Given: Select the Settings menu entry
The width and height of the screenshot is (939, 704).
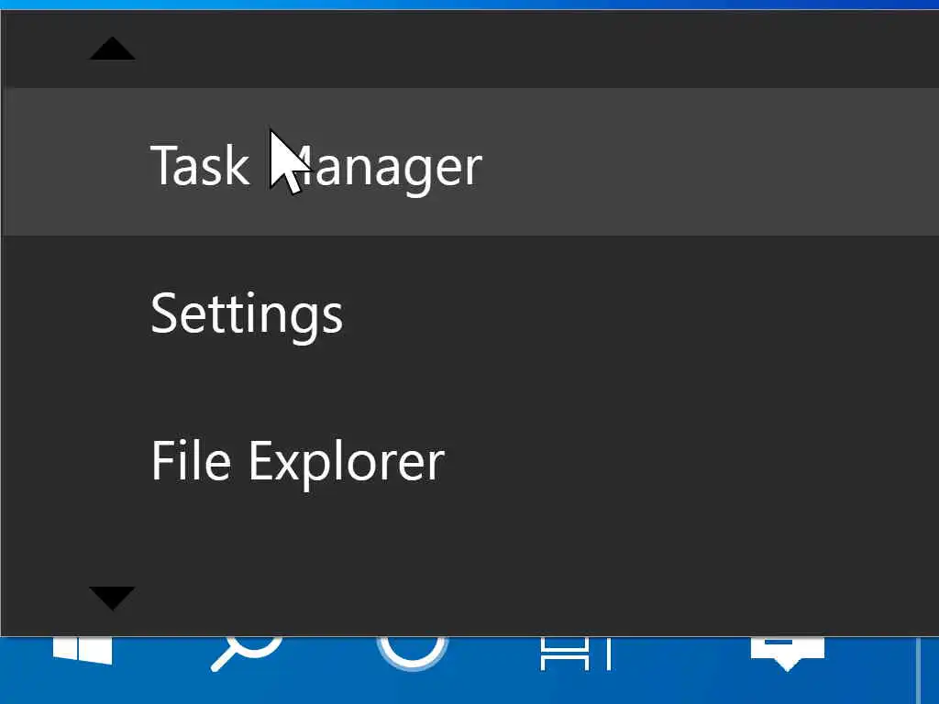Looking at the screenshot, I should pyautogui.click(x=247, y=313).
